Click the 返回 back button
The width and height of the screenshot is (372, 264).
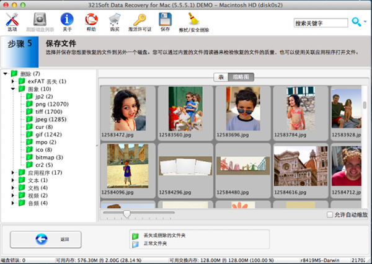click(45, 240)
